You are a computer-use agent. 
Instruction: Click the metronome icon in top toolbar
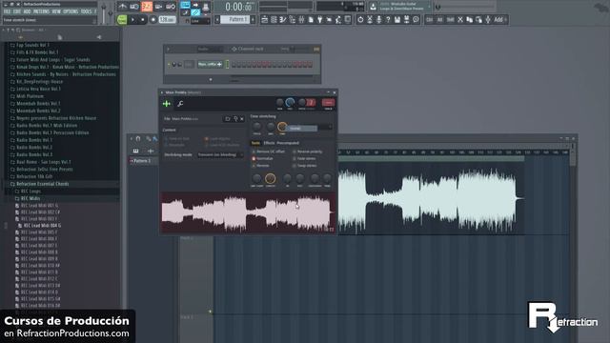point(123,7)
